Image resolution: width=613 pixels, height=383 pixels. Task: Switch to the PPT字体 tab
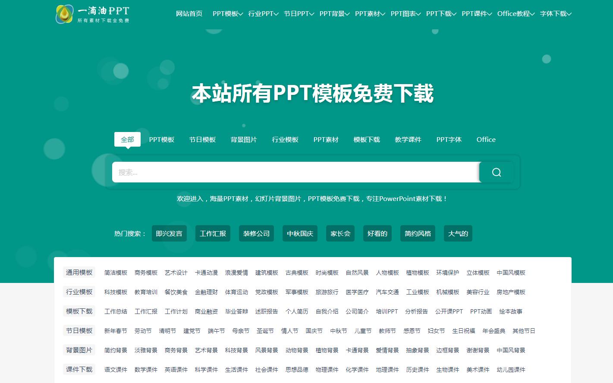pos(449,139)
